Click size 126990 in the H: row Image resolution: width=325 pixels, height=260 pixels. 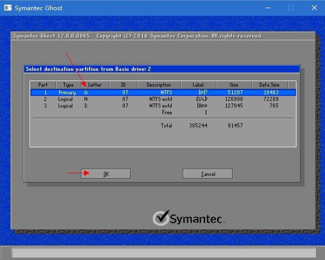pos(234,99)
